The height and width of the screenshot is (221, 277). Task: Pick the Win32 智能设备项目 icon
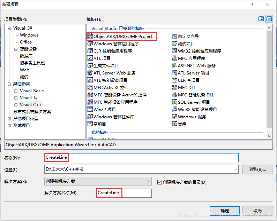click(174, 109)
